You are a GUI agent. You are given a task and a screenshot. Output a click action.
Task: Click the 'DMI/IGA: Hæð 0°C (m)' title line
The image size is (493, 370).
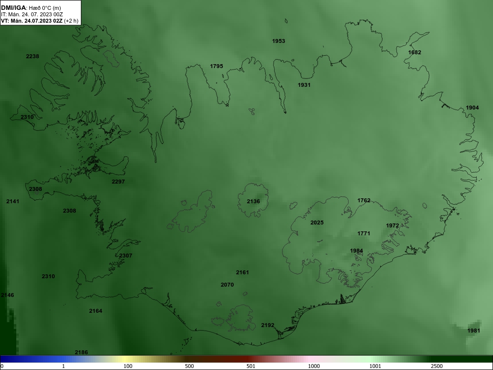coord(31,8)
